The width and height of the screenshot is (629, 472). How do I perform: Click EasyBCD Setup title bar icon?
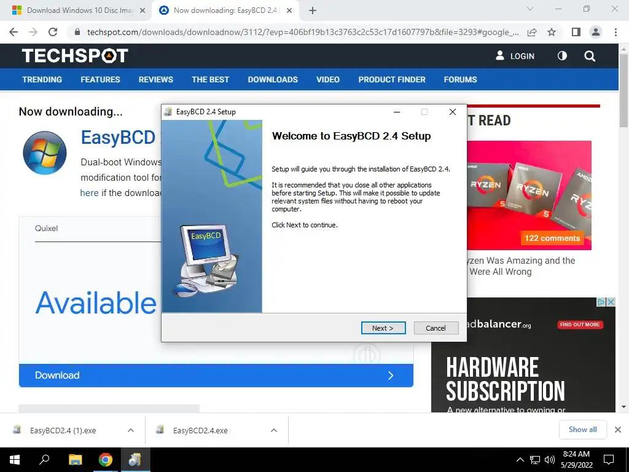click(x=168, y=112)
